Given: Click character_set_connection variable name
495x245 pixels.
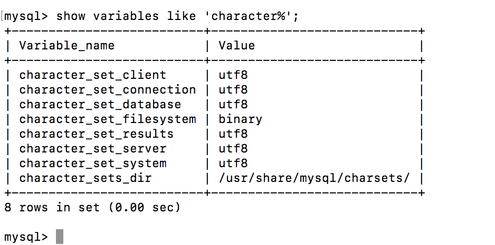Looking at the screenshot, I should tap(107, 90).
